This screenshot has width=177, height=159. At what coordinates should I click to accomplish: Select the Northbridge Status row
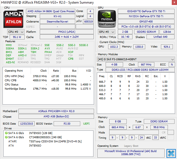[48, 89]
